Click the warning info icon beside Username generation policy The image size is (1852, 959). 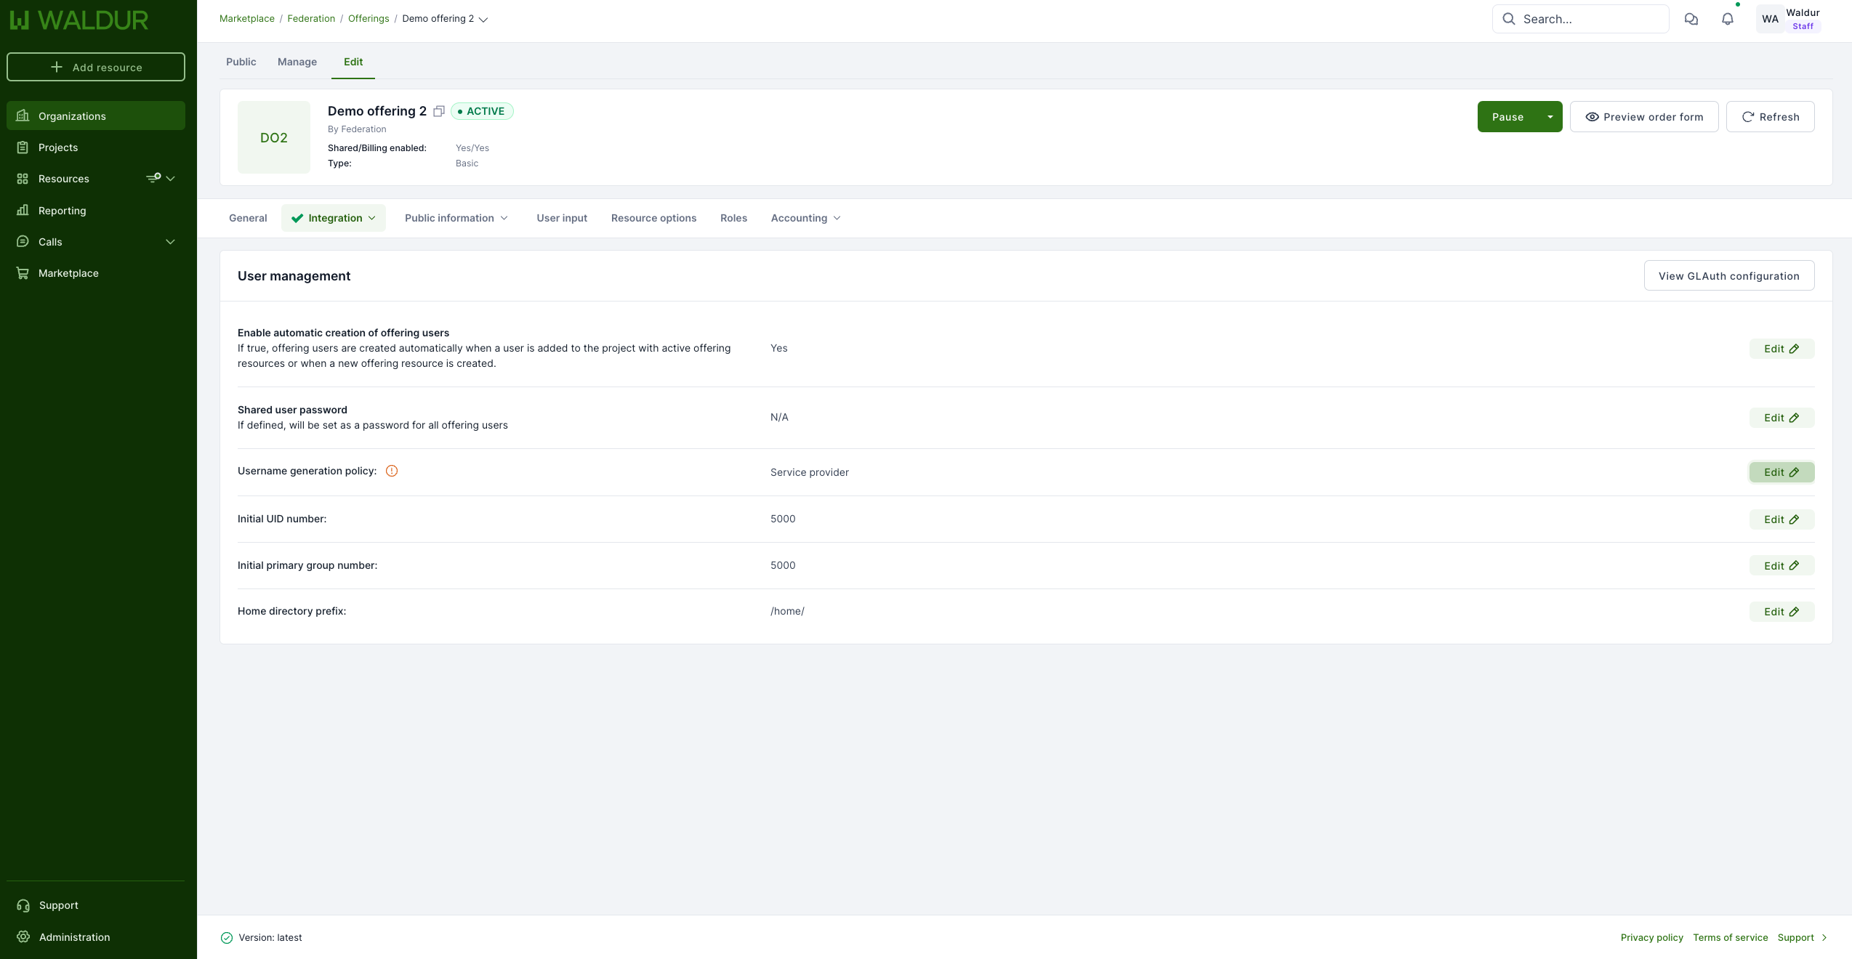coord(392,471)
